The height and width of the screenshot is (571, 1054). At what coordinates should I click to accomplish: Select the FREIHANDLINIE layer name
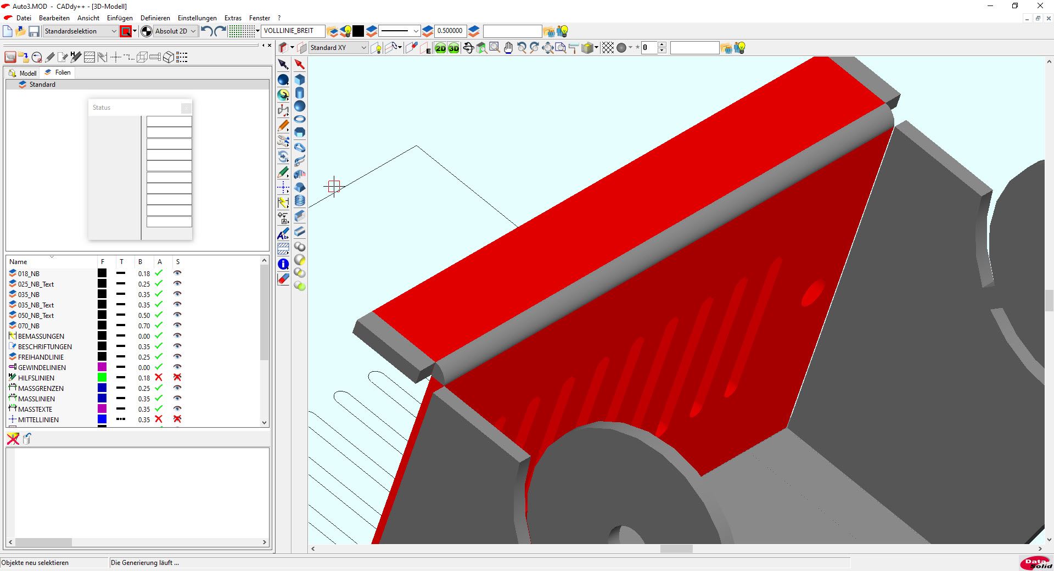point(41,357)
